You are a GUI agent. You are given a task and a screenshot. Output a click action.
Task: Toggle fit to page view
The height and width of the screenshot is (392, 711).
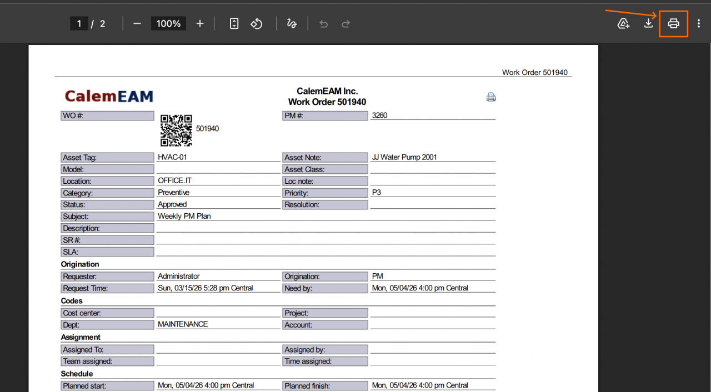point(234,23)
